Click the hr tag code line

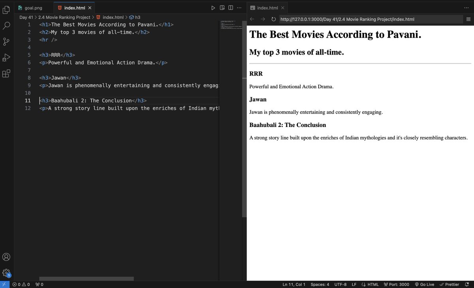pos(48,40)
